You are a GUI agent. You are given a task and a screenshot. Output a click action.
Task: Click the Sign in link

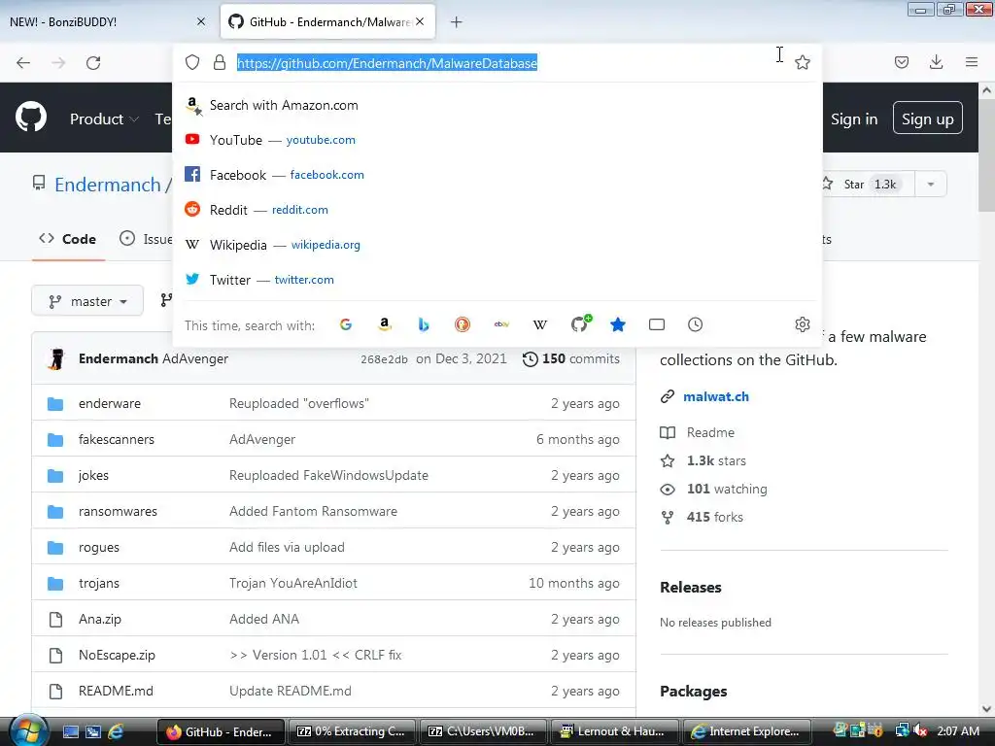(x=854, y=119)
